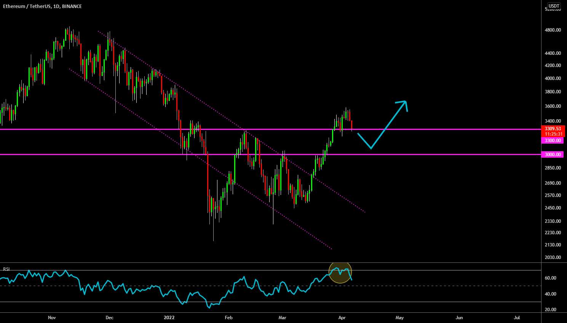Click the Jul date label
Image resolution: width=567 pixels, height=323 pixels.
pos(517,318)
